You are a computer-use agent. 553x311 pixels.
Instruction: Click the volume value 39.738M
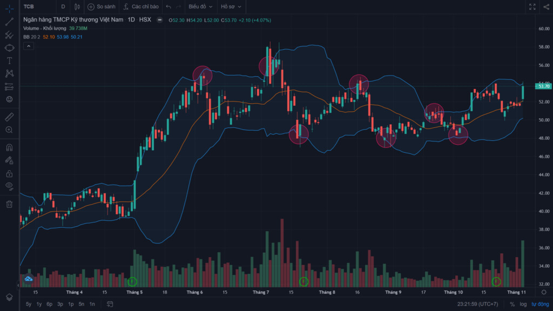78,28
